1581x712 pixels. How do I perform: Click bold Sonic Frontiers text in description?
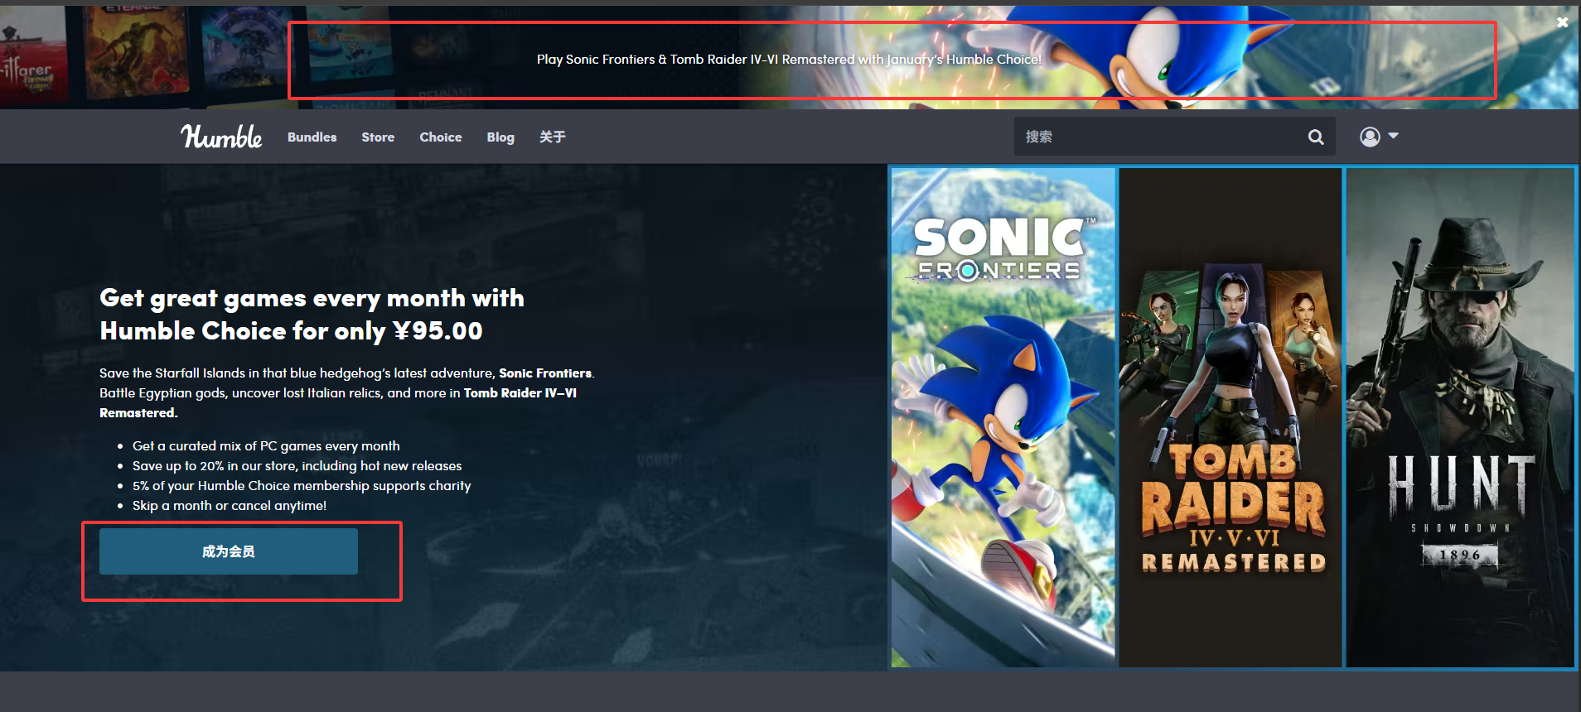pos(544,373)
